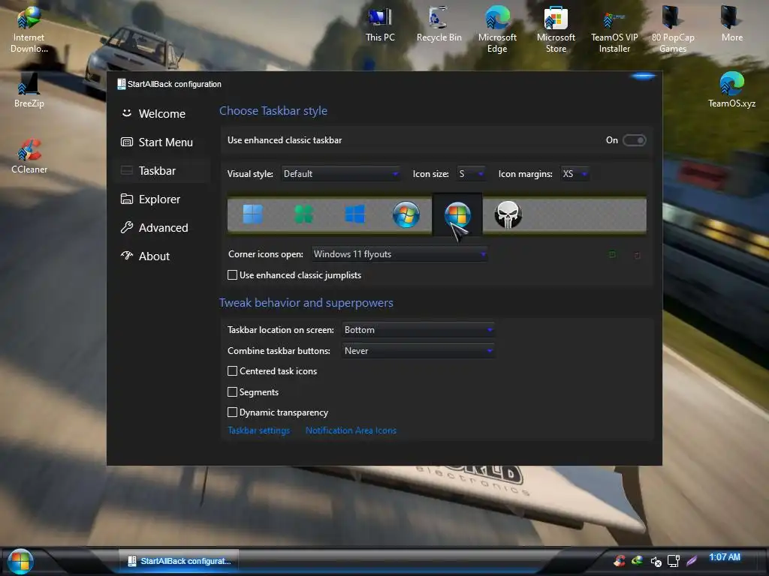Click the muted volume tray icon

(x=656, y=561)
